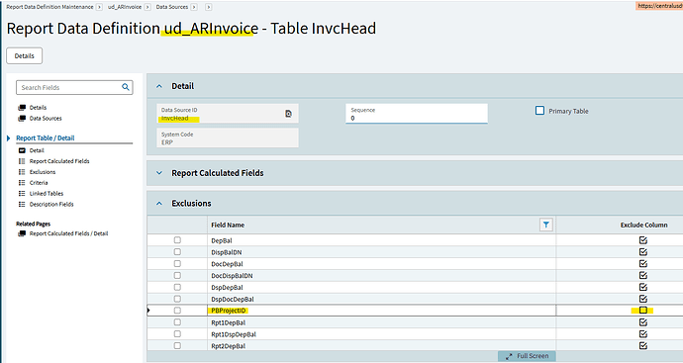Viewport: 683px width, 363px height.
Task: Click the Data Sources breadcrumb
Action: (x=172, y=7)
